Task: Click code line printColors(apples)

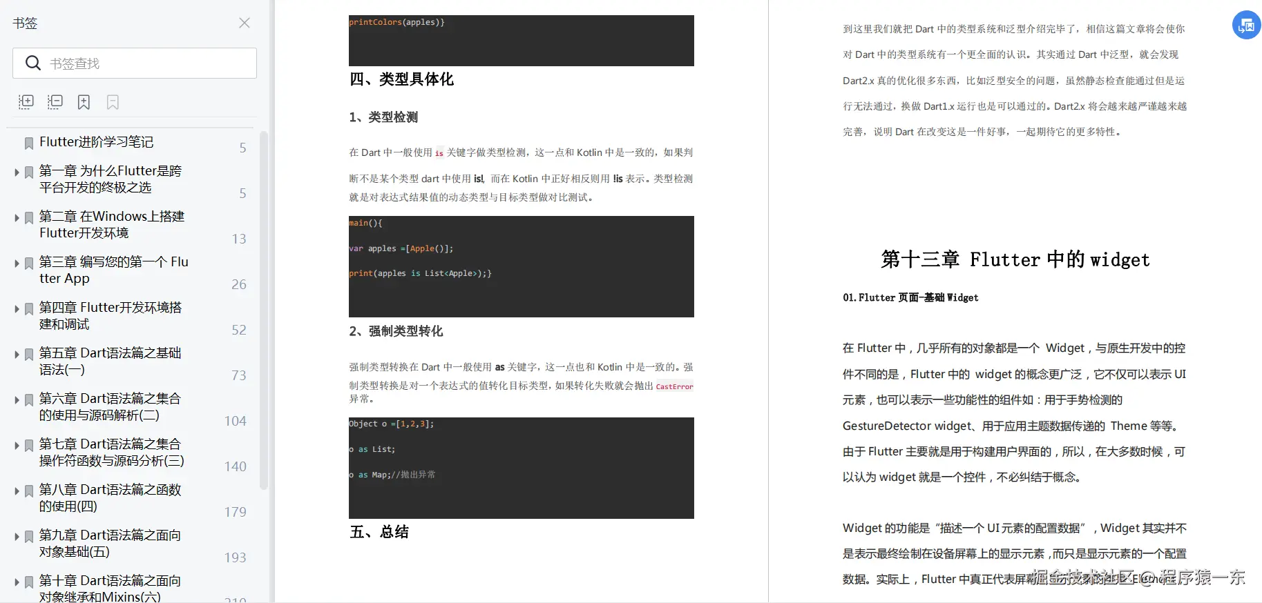Action: (396, 22)
